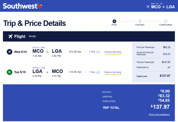
Task: Click the Confirmation step circle
Action: [x=166, y=21]
